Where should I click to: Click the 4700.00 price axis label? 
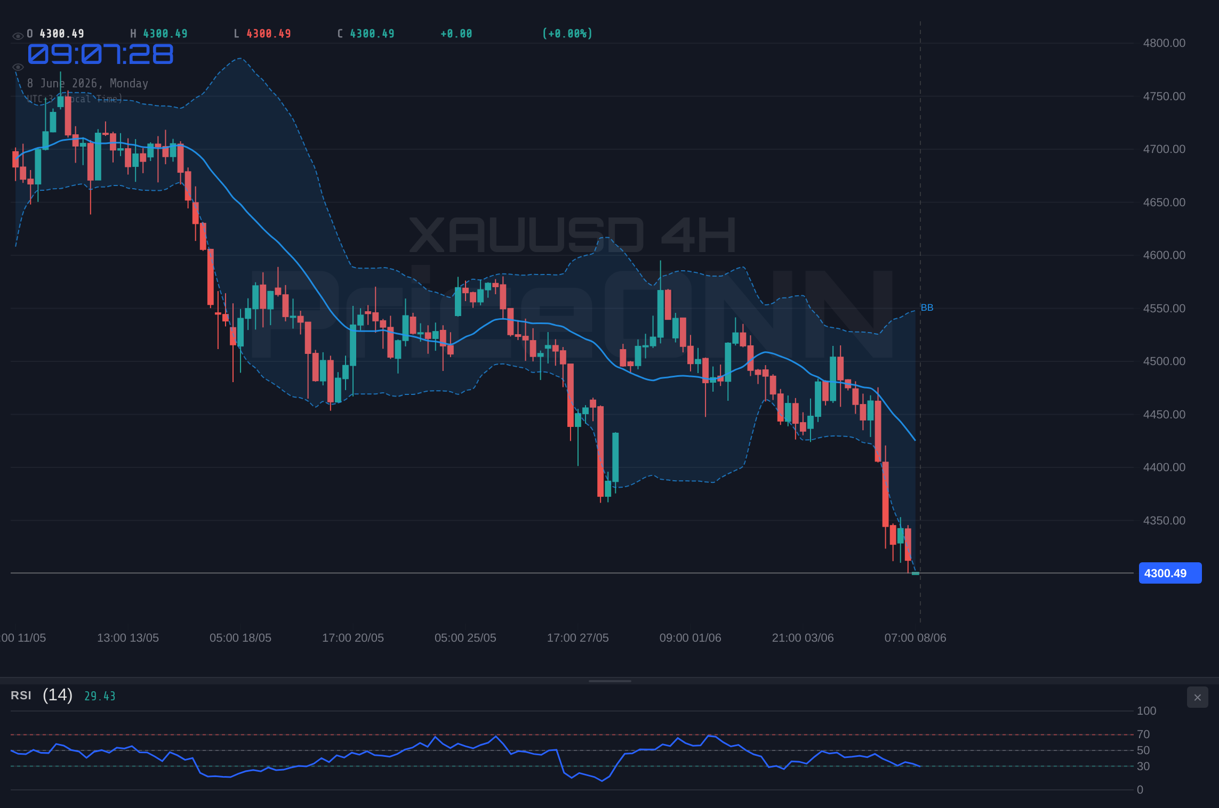click(x=1164, y=149)
